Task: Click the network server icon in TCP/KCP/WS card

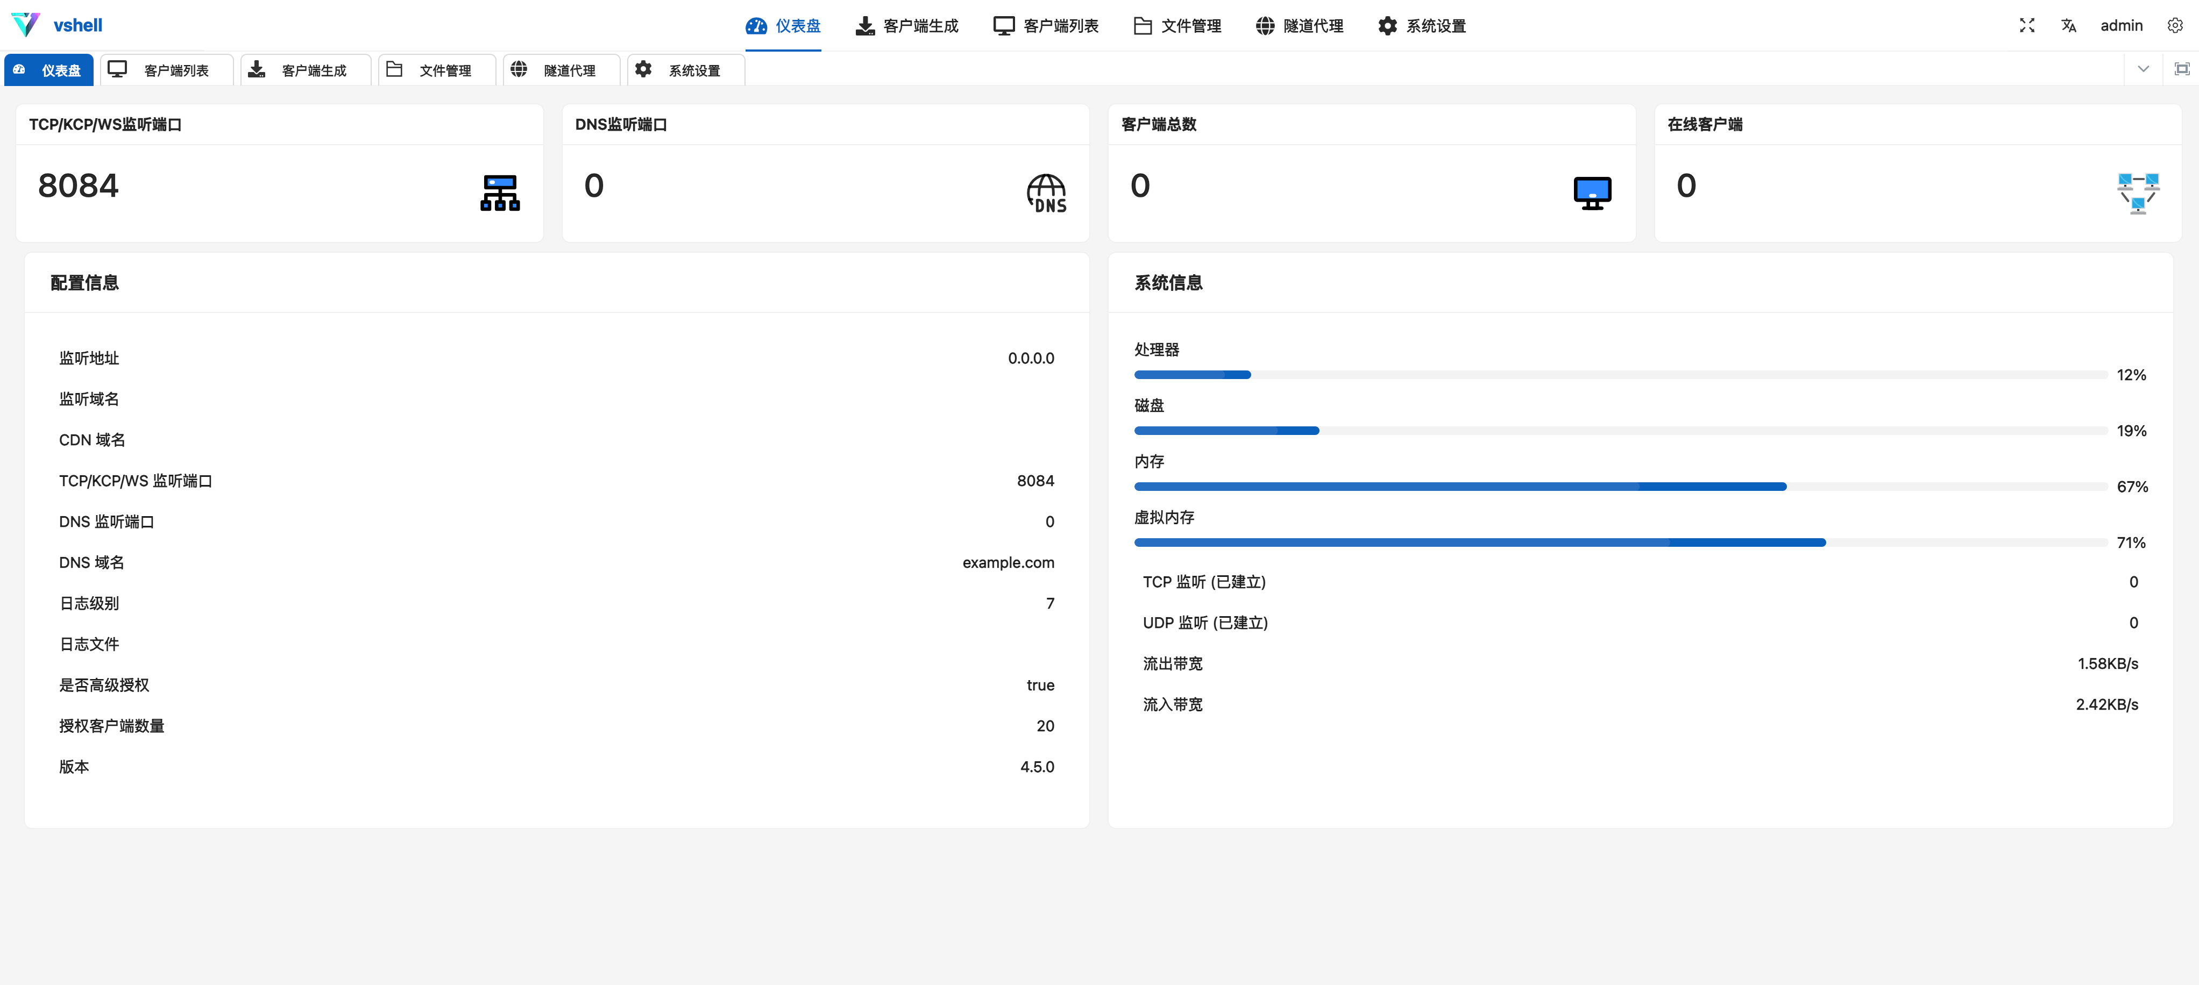Action: [499, 193]
